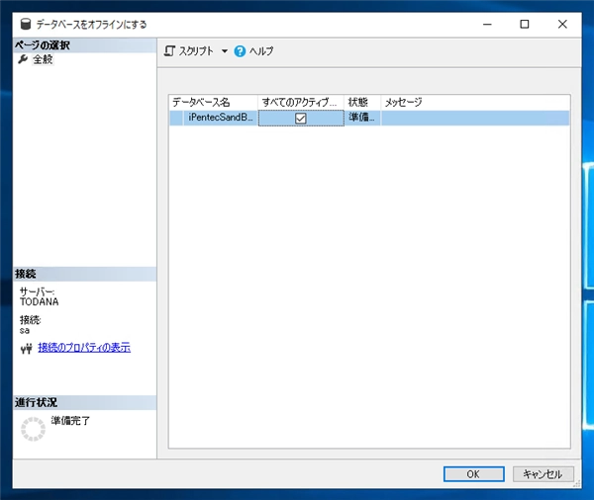
Task: Click the database icon in the title bar
Action: tap(26, 24)
